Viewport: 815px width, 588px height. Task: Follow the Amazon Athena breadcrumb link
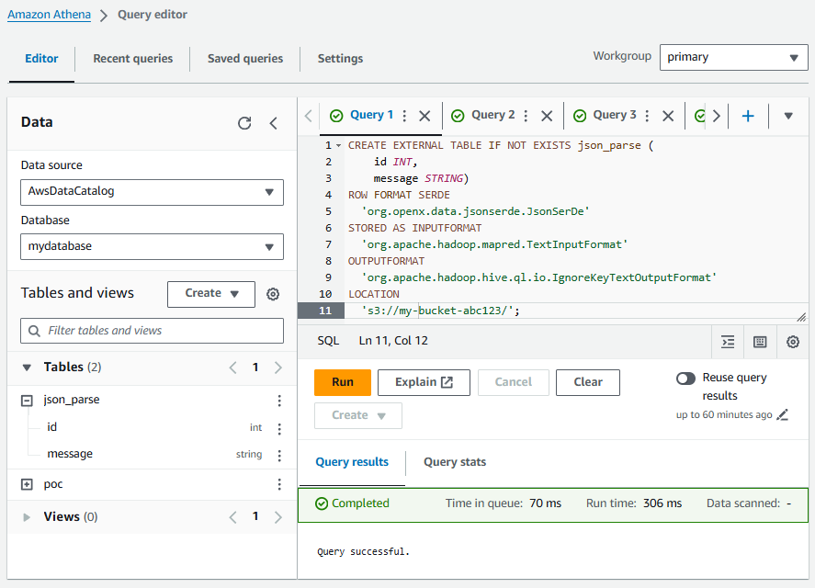[x=49, y=15]
